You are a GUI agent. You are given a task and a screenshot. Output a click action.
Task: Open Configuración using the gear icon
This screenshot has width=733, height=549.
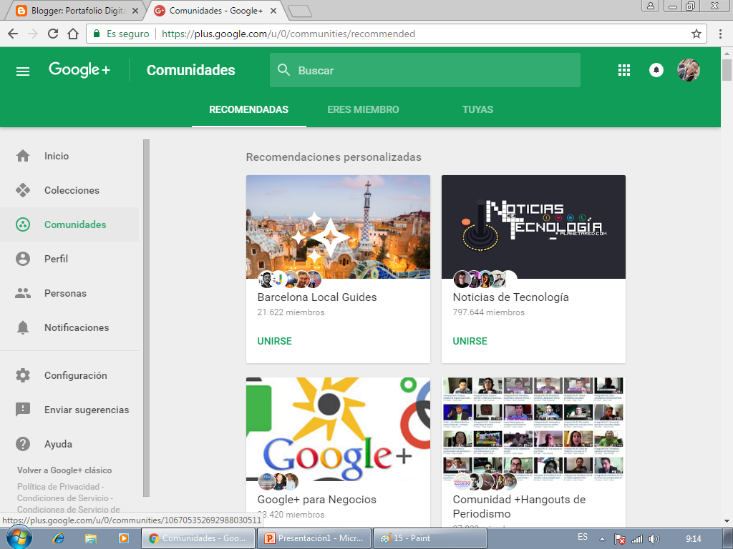click(x=21, y=375)
